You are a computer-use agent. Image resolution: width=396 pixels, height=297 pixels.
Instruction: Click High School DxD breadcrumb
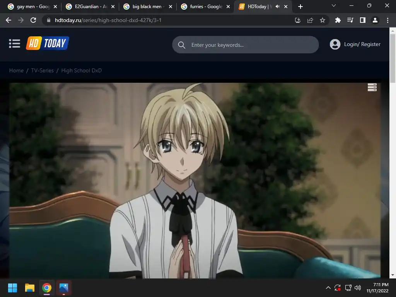(x=81, y=70)
